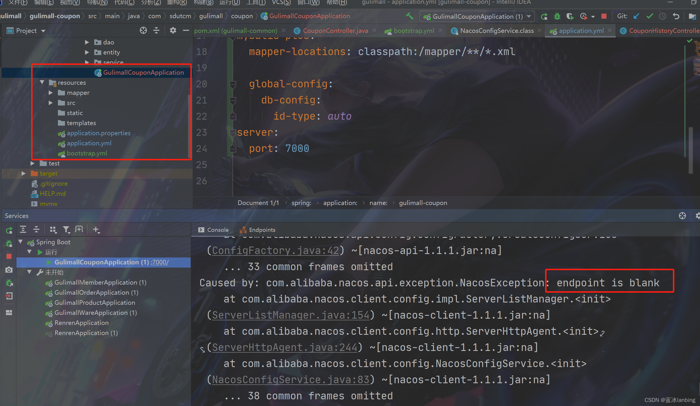This screenshot has width=700, height=406.
Task: Stop the service with the Services sidebar's red square
Action: [9, 256]
